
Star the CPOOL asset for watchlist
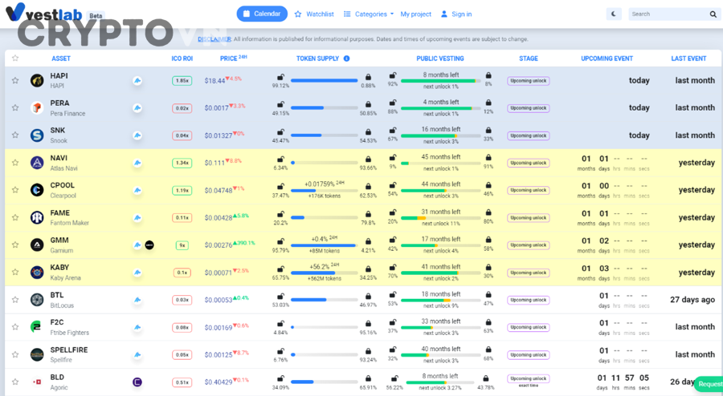pyautogui.click(x=15, y=189)
